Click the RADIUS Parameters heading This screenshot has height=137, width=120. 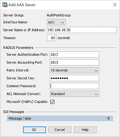(18, 48)
